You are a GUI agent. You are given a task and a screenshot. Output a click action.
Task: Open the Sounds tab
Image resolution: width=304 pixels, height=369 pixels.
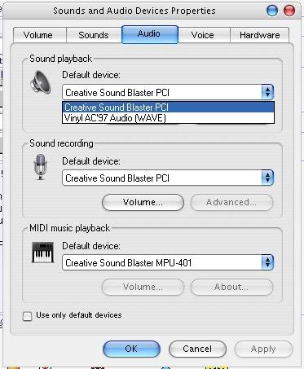(x=94, y=35)
